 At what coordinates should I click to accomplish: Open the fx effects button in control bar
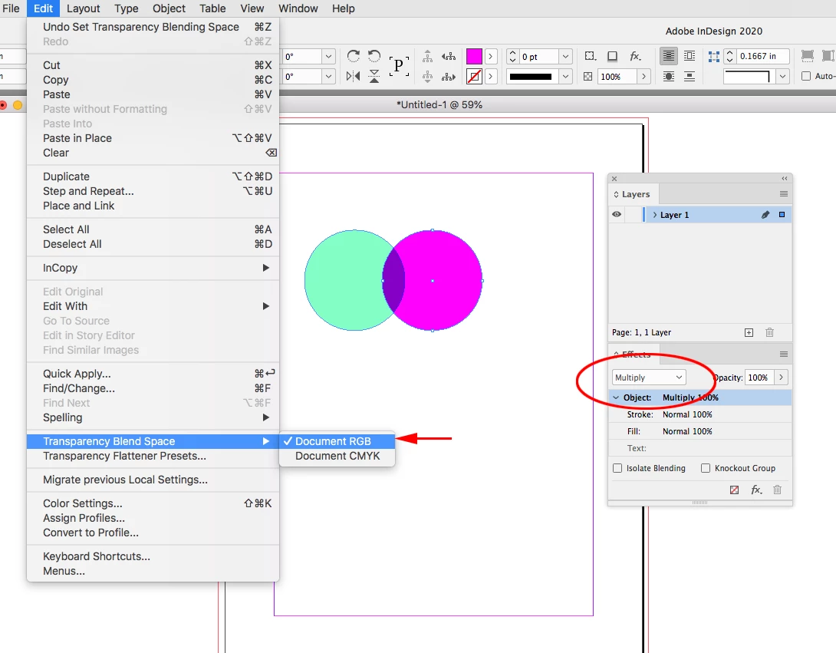[x=635, y=56]
